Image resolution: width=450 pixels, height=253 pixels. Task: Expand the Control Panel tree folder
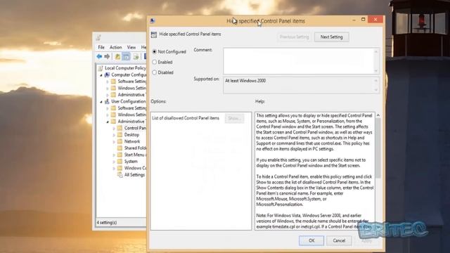coord(114,128)
